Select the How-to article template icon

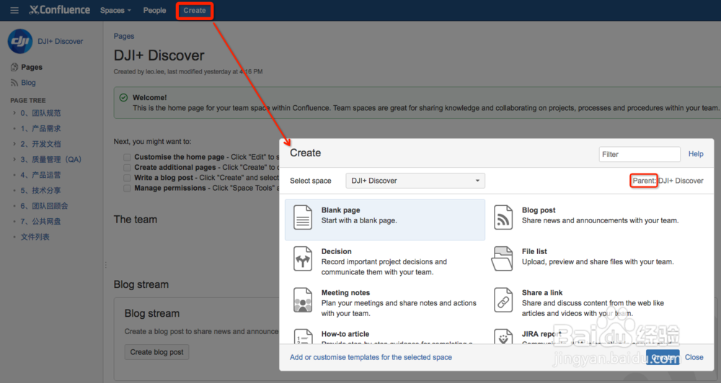303,337
